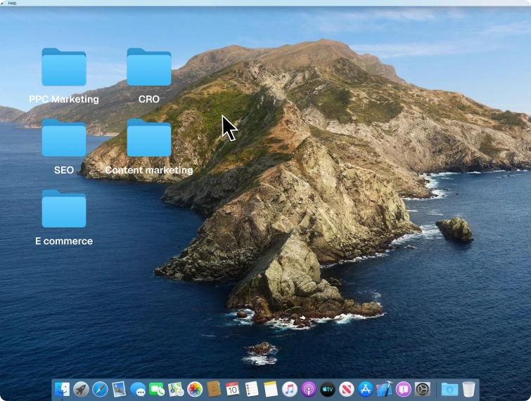
Task: Click the Content marketing folder label
Action: [x=149, y=170]
